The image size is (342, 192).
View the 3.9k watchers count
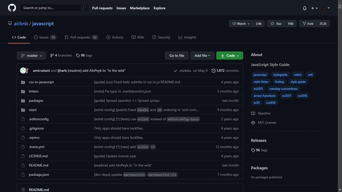pyautogui.click(x=259, y=24)
